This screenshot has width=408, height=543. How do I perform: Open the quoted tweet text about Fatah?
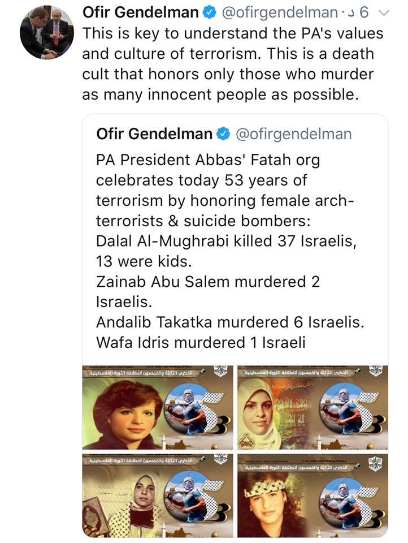[230, 251]
